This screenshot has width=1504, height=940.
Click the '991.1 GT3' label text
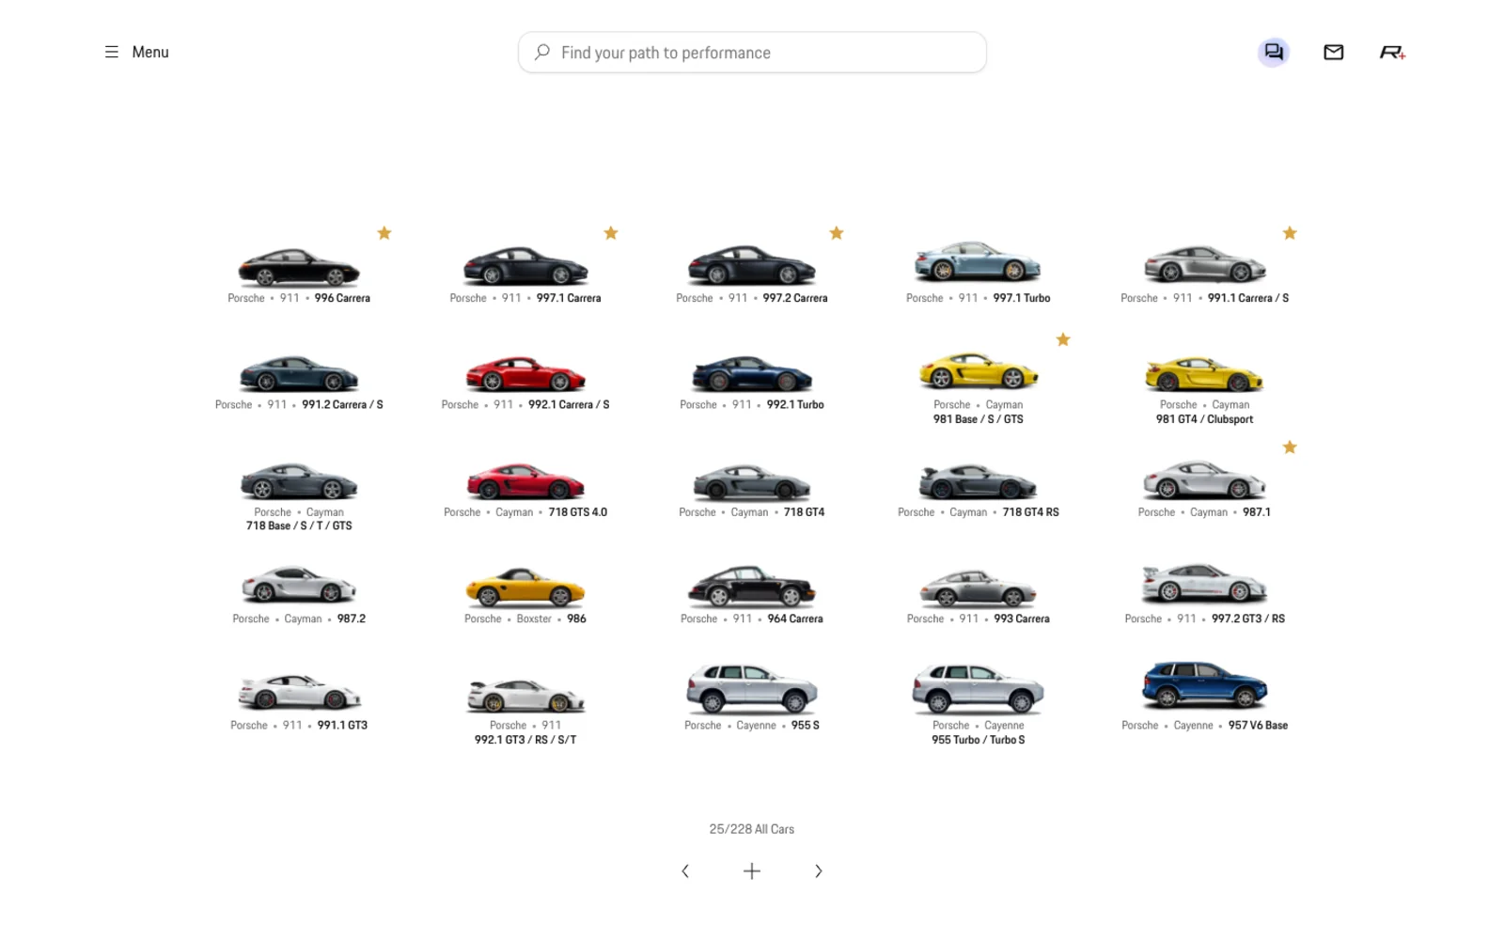[342, 726]
